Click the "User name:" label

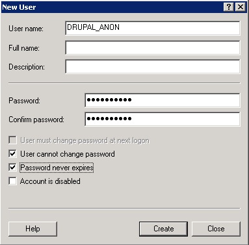click(26, 29)
